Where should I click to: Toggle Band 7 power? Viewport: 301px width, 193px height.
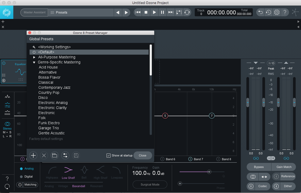(190, 159)
